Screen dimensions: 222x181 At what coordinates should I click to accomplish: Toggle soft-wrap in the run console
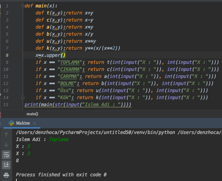(x=6, y=155)
